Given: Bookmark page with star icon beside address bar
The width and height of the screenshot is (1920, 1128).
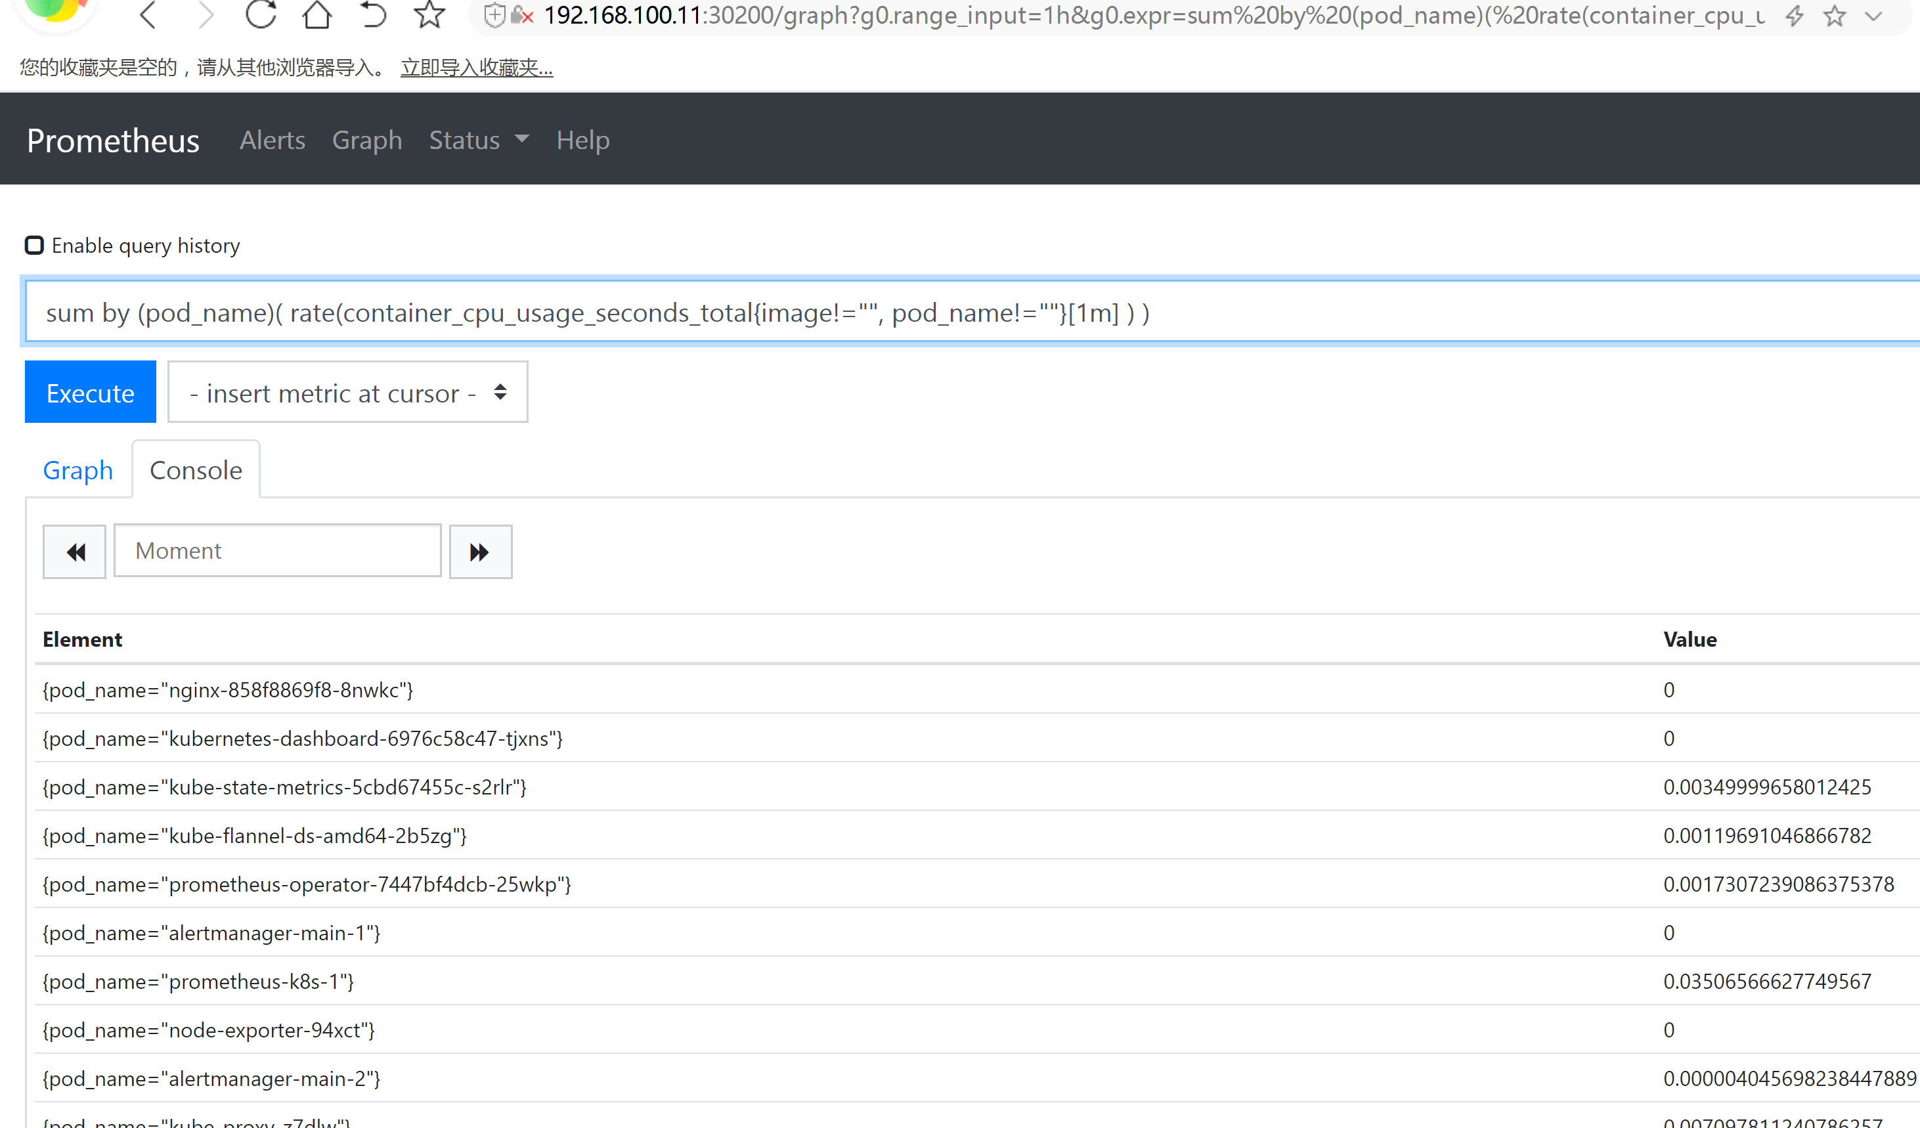Looking at the screenshot, I should tap(429, 14).
